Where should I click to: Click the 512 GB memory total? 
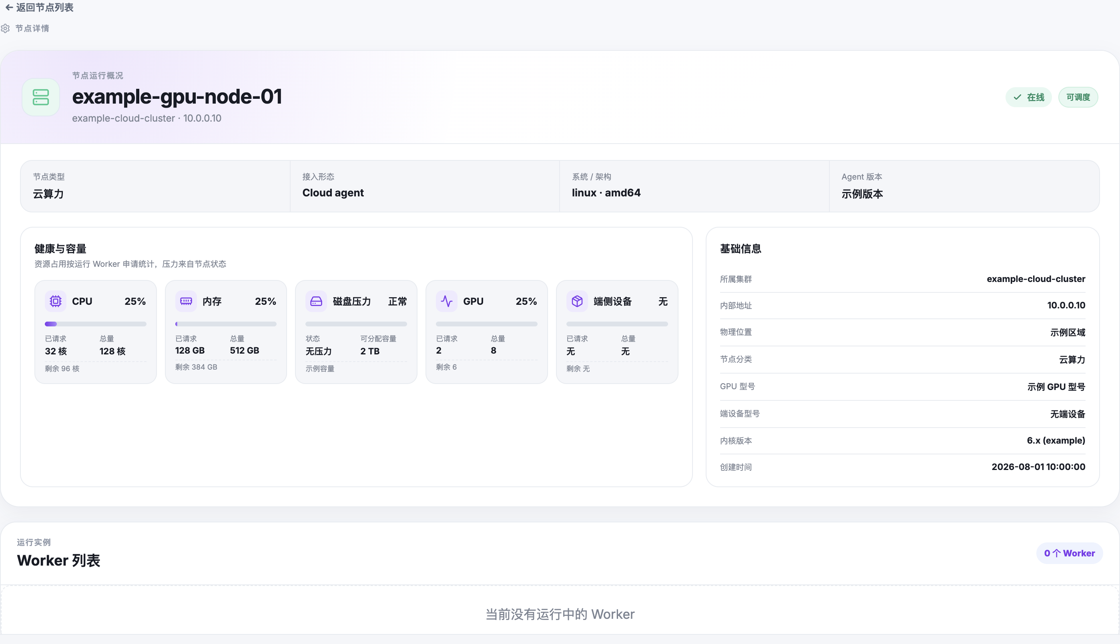point(244,350)
